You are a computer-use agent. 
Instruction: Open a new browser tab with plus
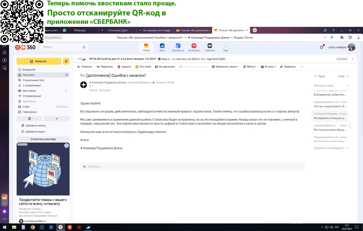(x=255, y=30)
